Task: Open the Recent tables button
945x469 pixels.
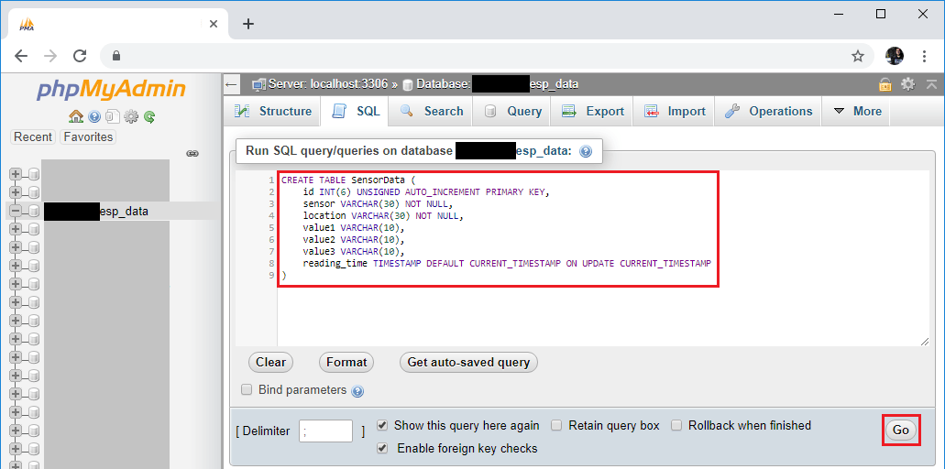Action: (x=33, y=137)
